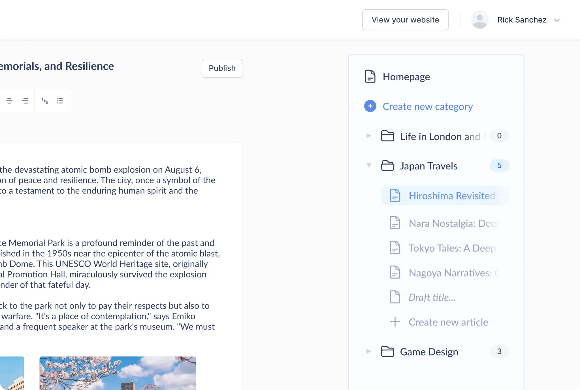
Task: Click the blue plus category icon
Action: pos(370,106)
